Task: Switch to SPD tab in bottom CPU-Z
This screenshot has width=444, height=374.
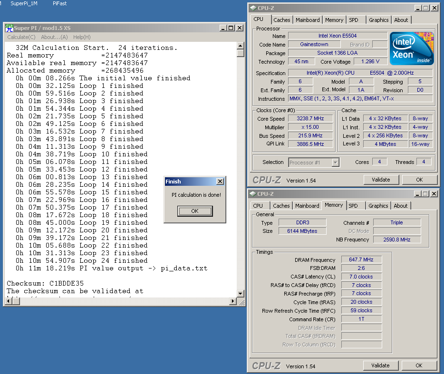Action: point(353,206)
